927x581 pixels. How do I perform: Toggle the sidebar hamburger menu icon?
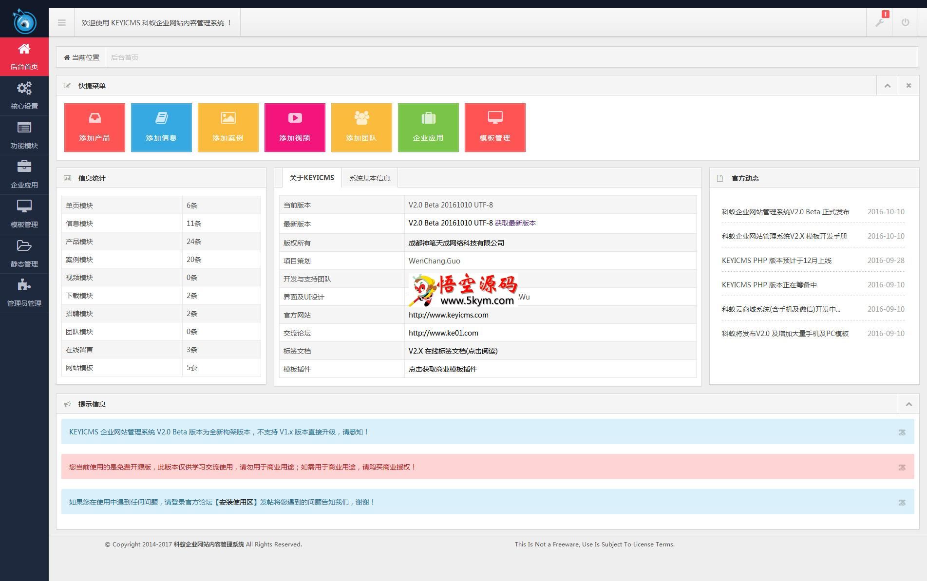[61, 22]
